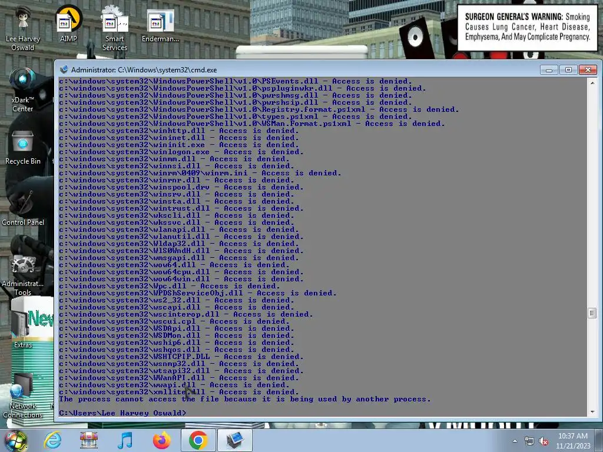Screen dimensions: 603x452
Task: Click the prompt line C:\Users\Lee Harvey Oswald>
Action: [122, 413]
